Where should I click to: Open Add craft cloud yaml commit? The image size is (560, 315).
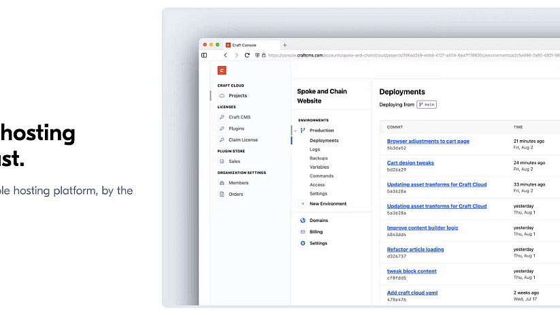(412, 293)
